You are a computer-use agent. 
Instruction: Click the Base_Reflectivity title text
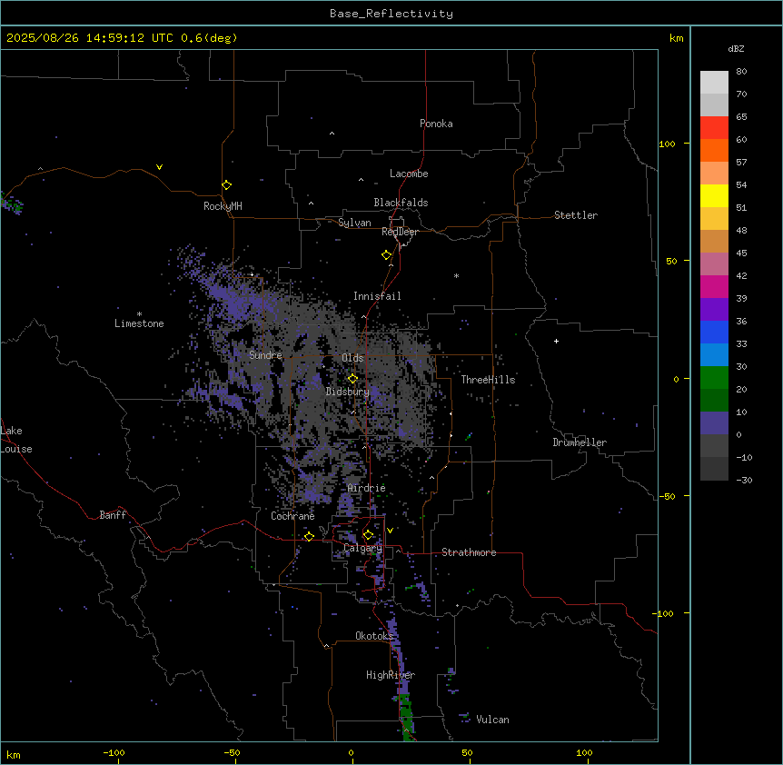click(x=391, y=14)
